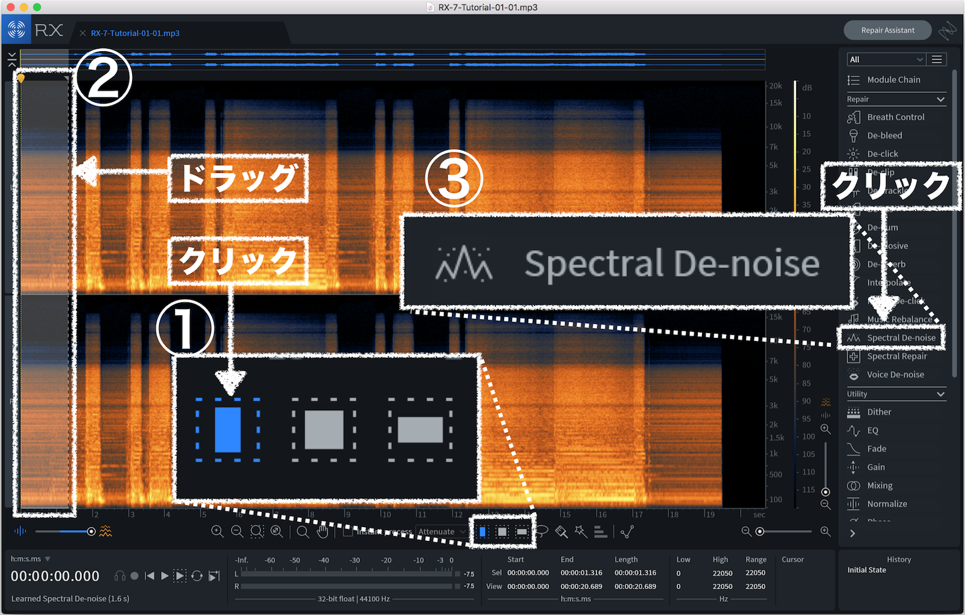
Task: Open the h:m:s.ms time format dropdown
Action: (30, 559)
